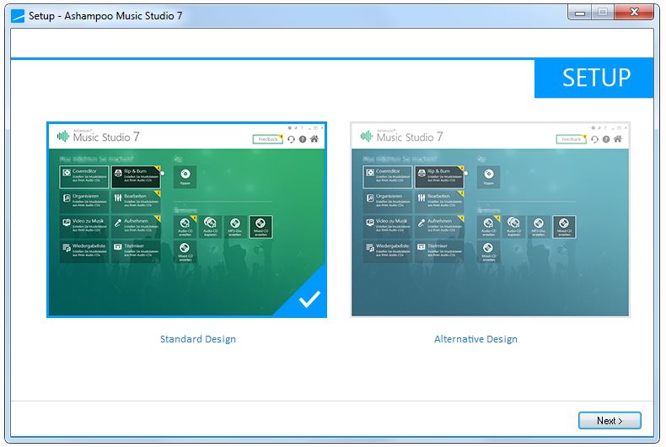
Task: Select the Standard Design green thumbnail
Action: [x=186, y=219]
